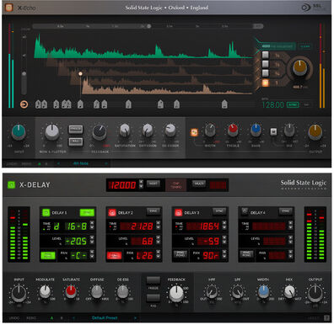This screenshot has width=334, height=325.
Task: Toggle Delay 2 red ping pong button
Action: pyautogui.click(x=114, y=256)
